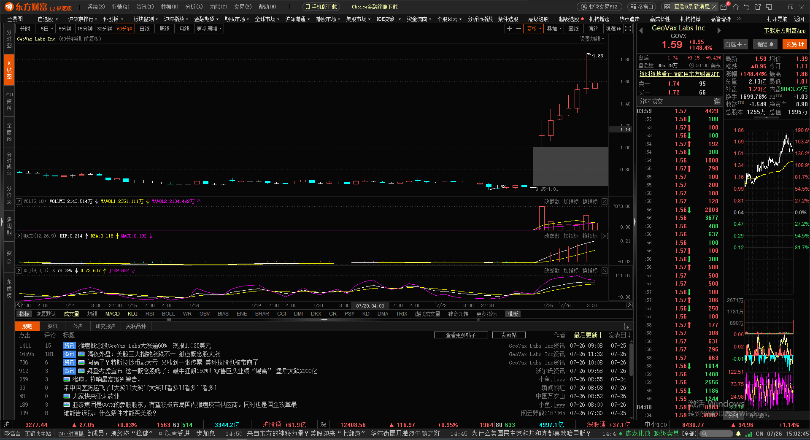
Task: Open the 叠加 overlay dropdown
Action: pos(554,29)
